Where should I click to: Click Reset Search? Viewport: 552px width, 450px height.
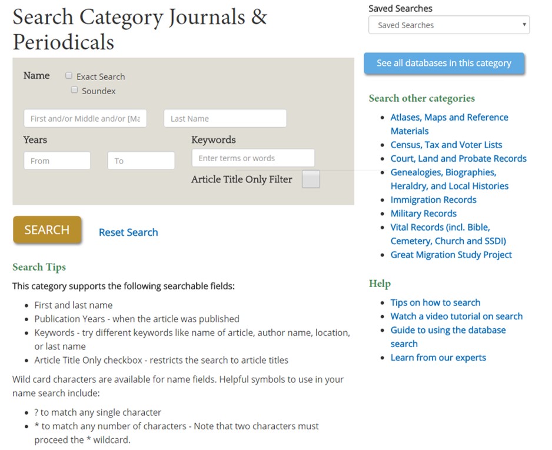128,232
